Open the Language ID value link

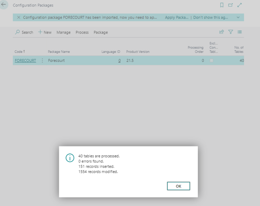[x=119, y=61]
